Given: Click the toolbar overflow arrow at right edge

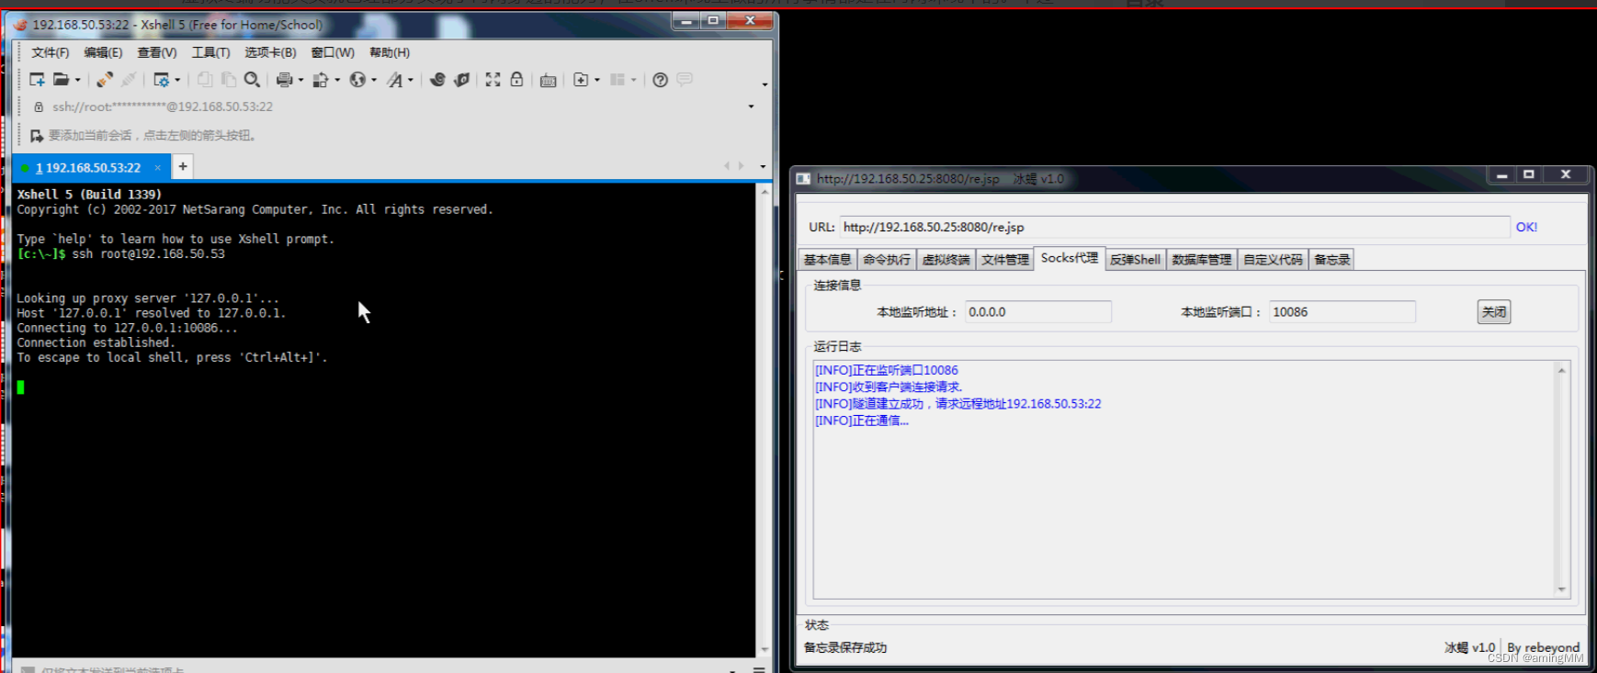Looking at the screenshot, I should [x=765, y=84].
